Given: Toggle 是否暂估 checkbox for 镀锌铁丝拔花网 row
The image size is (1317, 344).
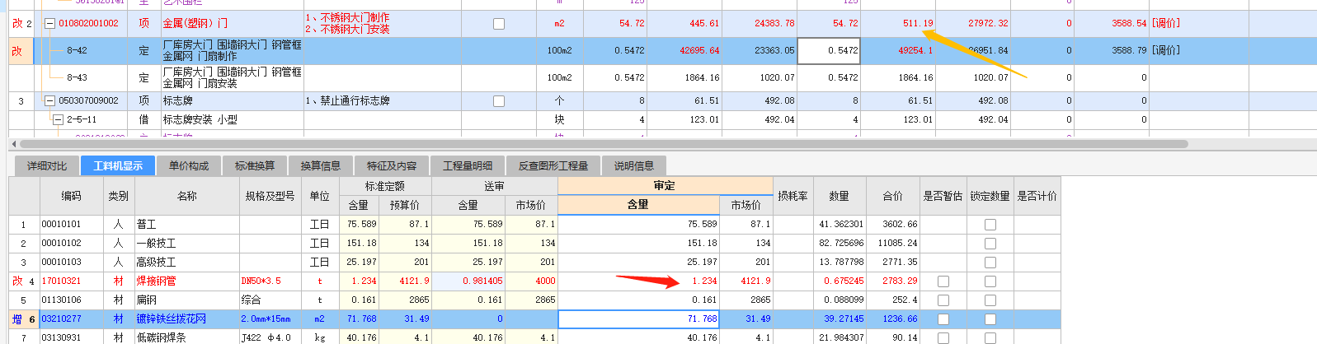Looking at the screenshot, I should click(943, 319).
